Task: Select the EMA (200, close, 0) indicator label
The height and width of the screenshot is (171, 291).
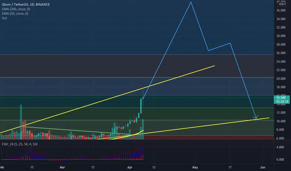Action: click(x=16, y=9)
